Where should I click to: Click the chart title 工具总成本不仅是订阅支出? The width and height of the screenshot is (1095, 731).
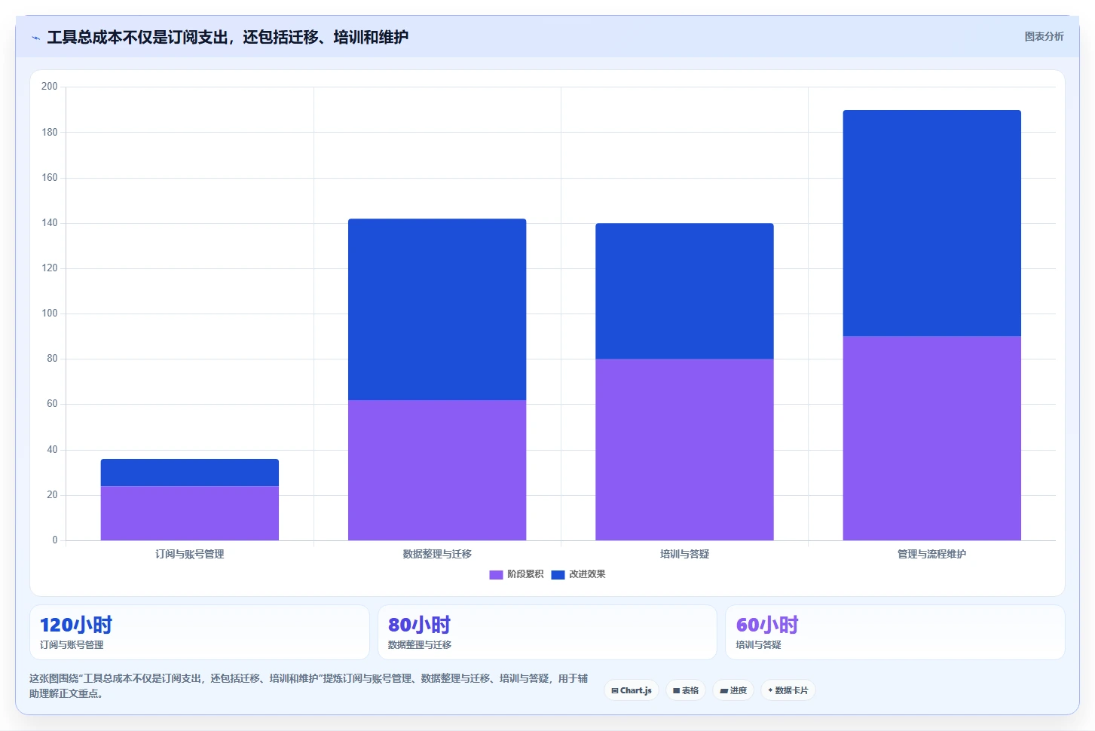click(228, 37)
